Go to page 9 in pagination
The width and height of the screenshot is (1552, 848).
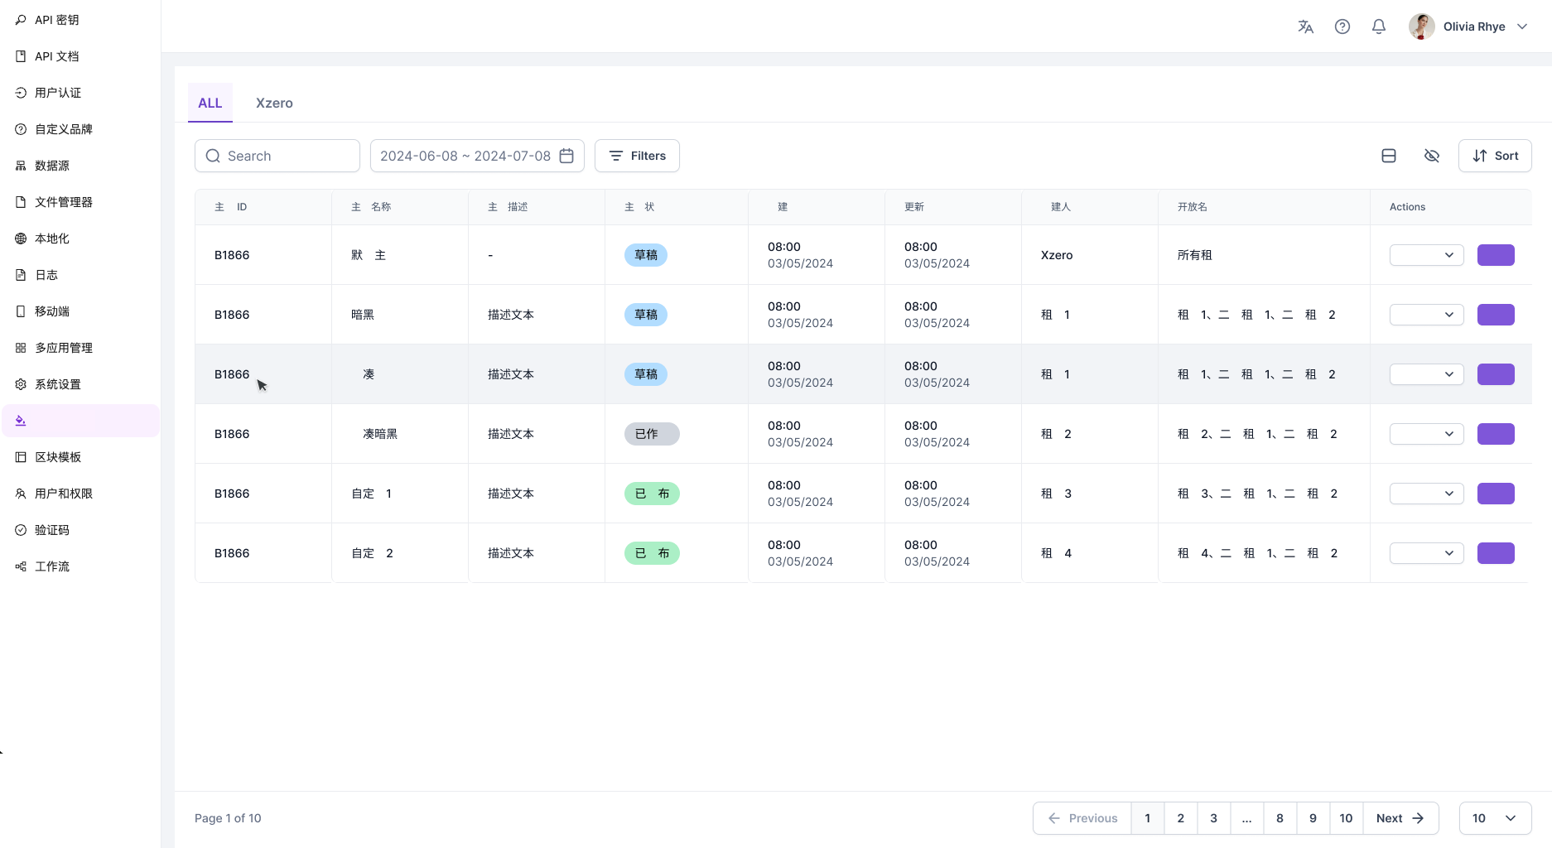(1313, 818)
